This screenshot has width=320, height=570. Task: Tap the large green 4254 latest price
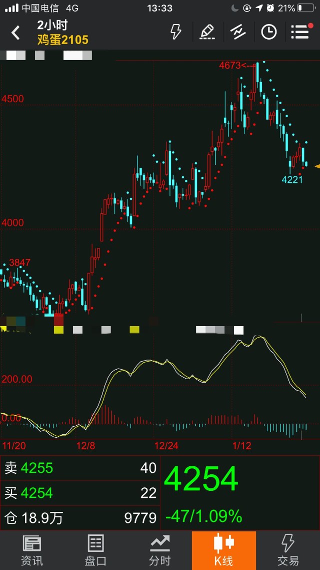[x=201, y=479]
